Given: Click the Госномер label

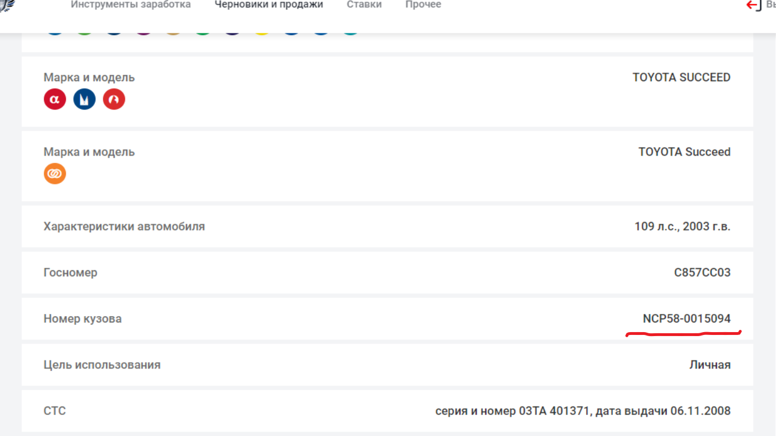Looking at the screenshot, I should [70, 272].
